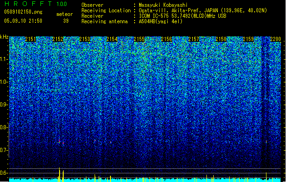Select antenna value A504HB(yagi 4el)

161,21
